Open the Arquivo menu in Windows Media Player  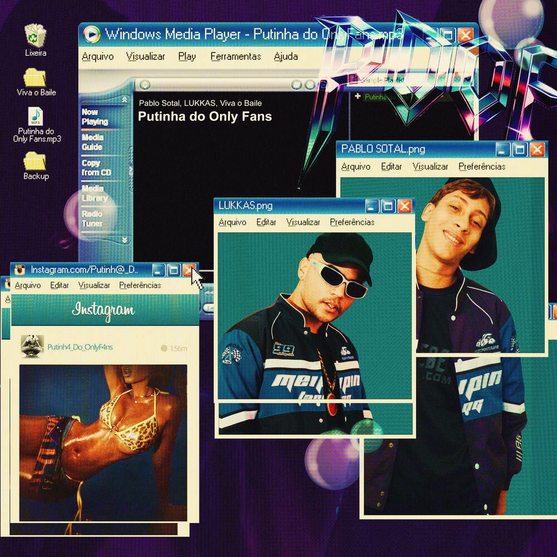pos(97,56)
